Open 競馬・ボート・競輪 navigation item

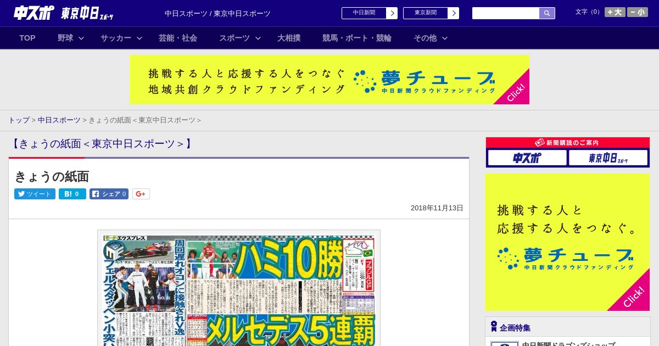point(357,38)
